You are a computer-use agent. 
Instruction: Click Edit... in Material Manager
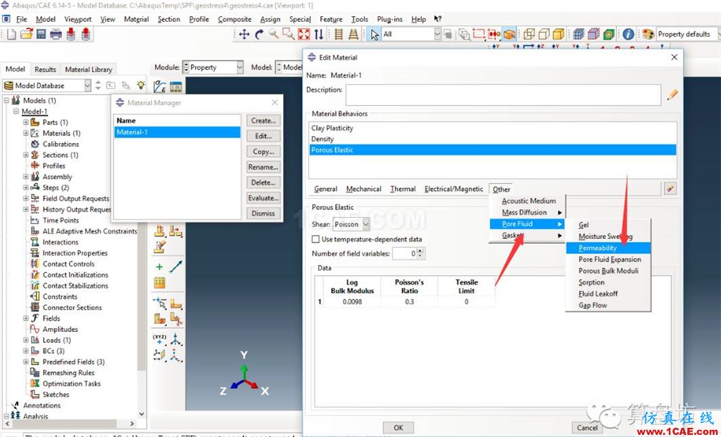(x=263, y=136)
